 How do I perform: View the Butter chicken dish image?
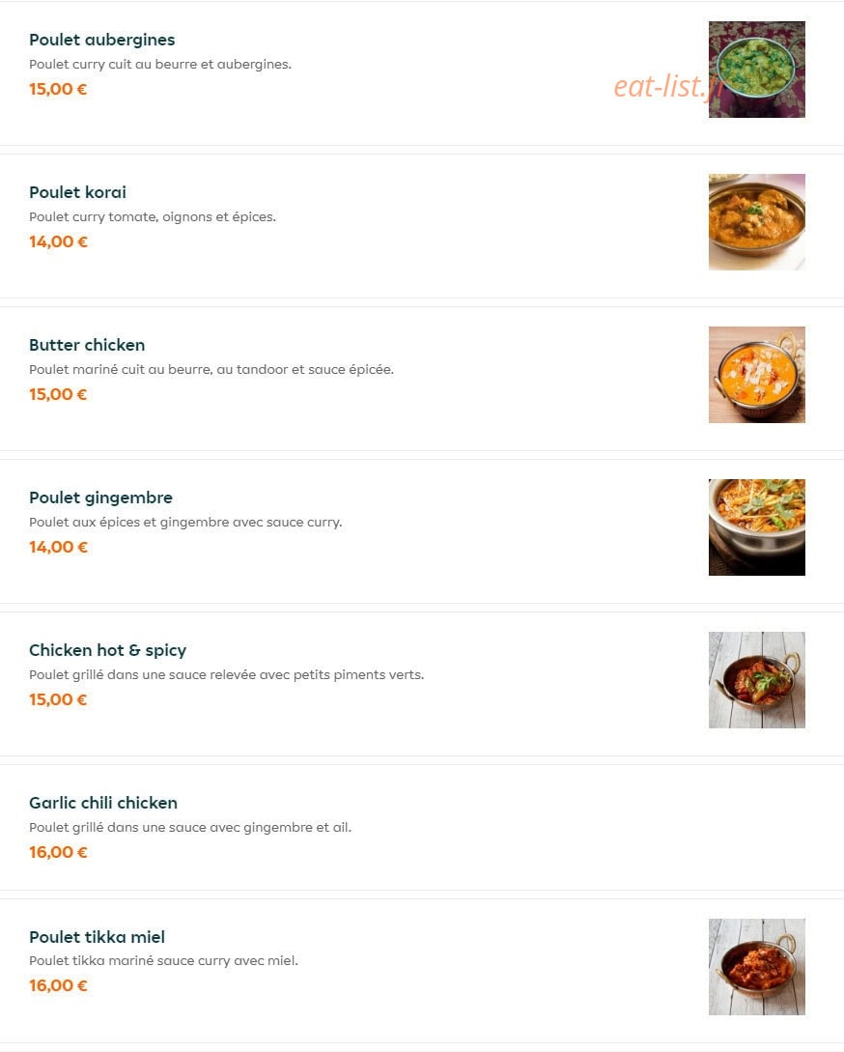(757, 375)
